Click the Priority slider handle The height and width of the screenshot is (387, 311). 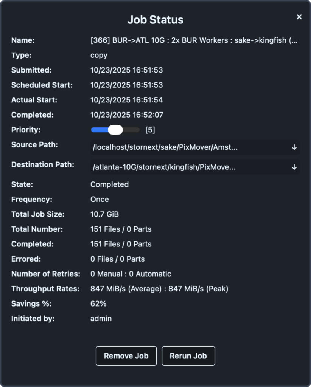[115, 130]
